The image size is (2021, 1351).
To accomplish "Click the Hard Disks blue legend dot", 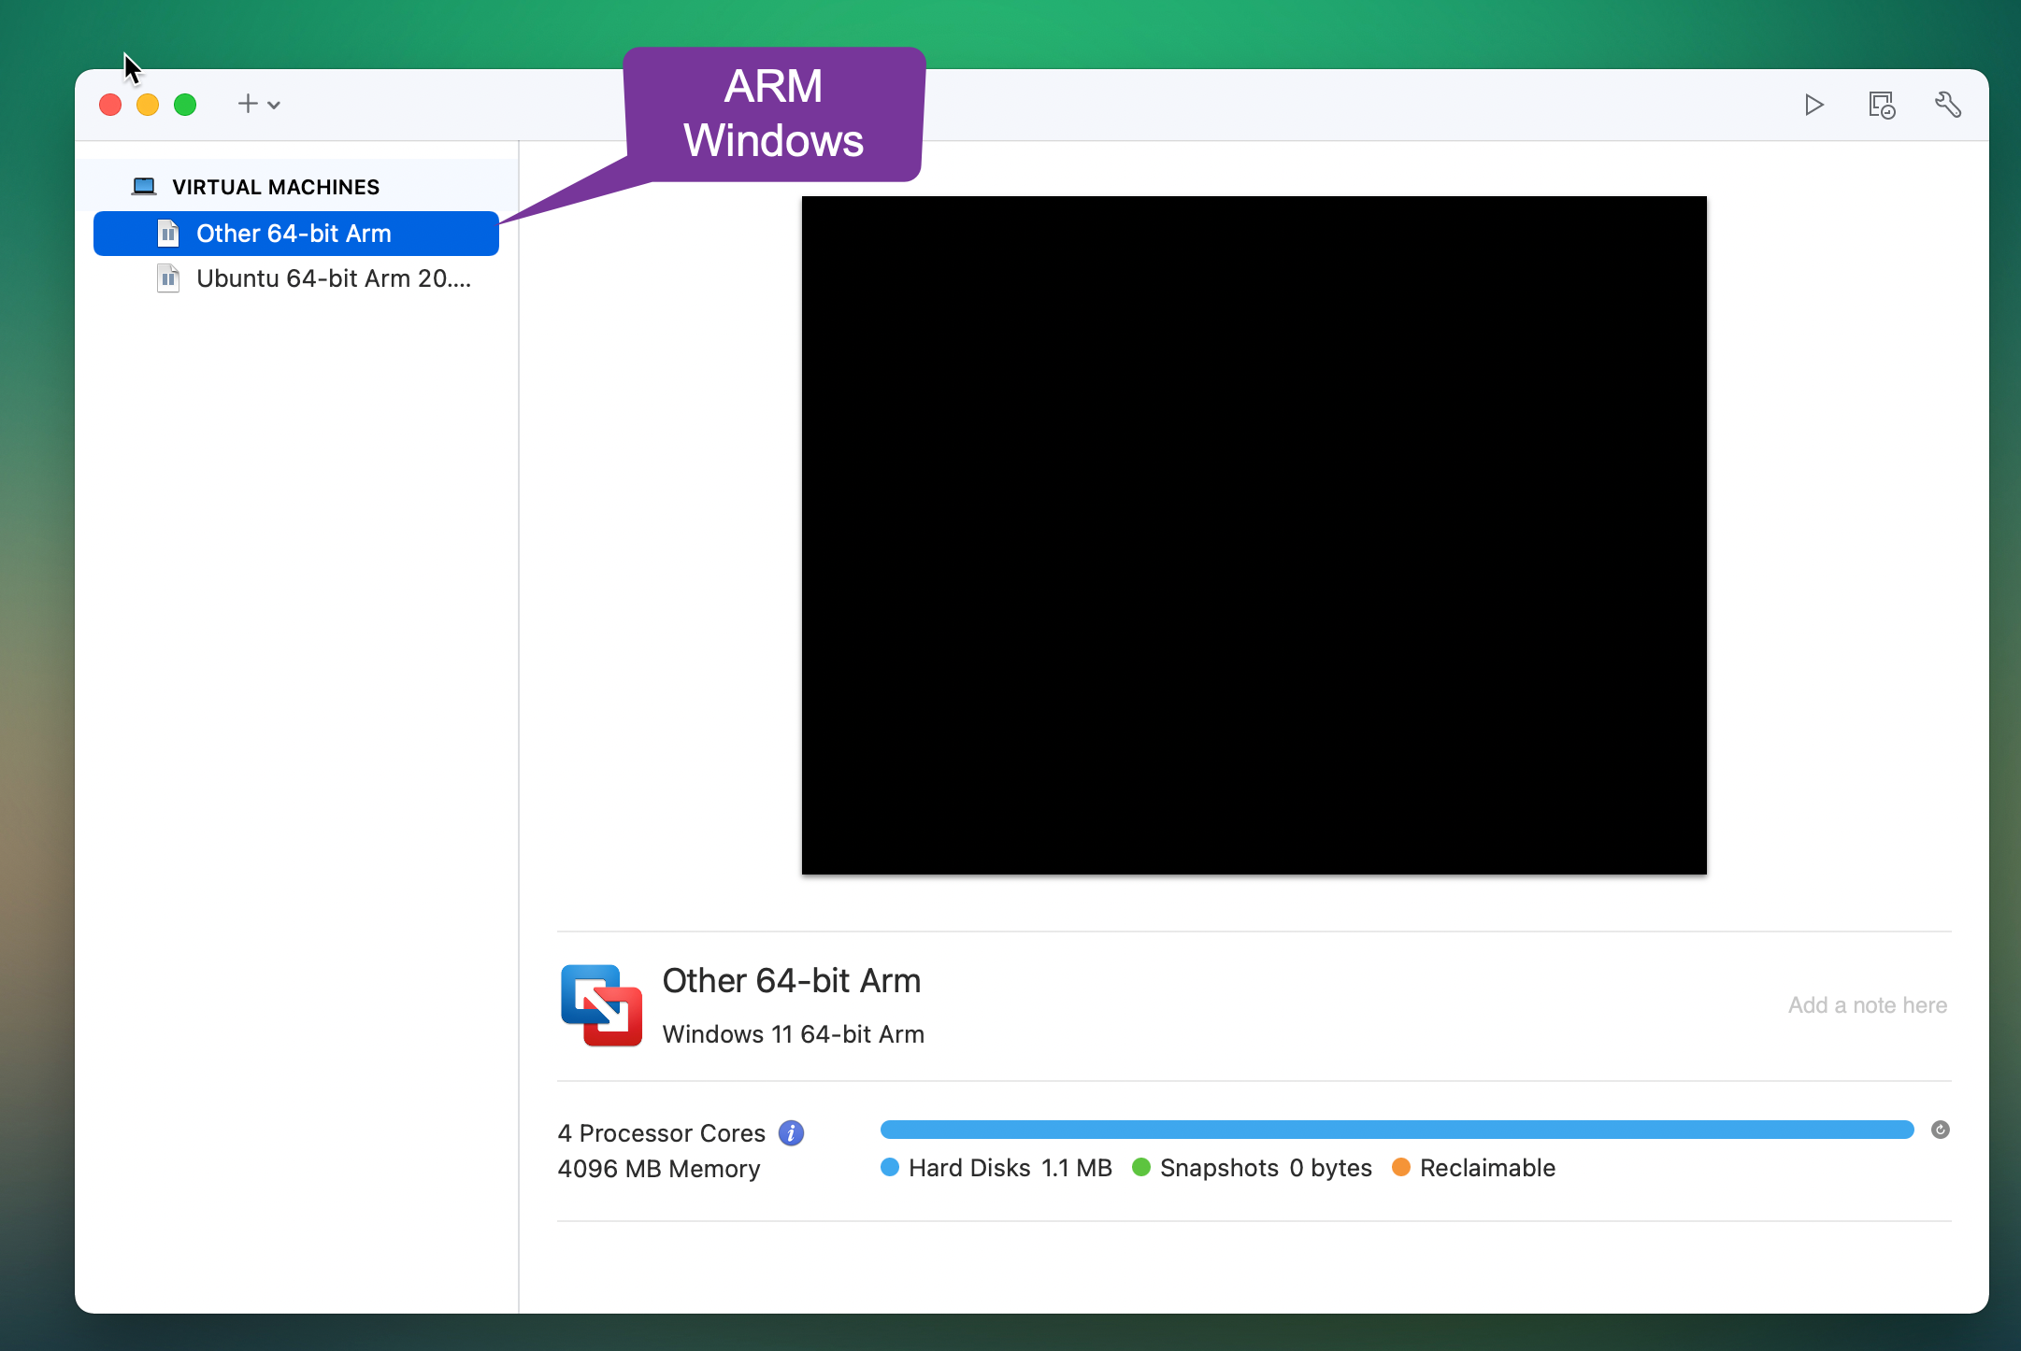I will tap(890, 1167).
